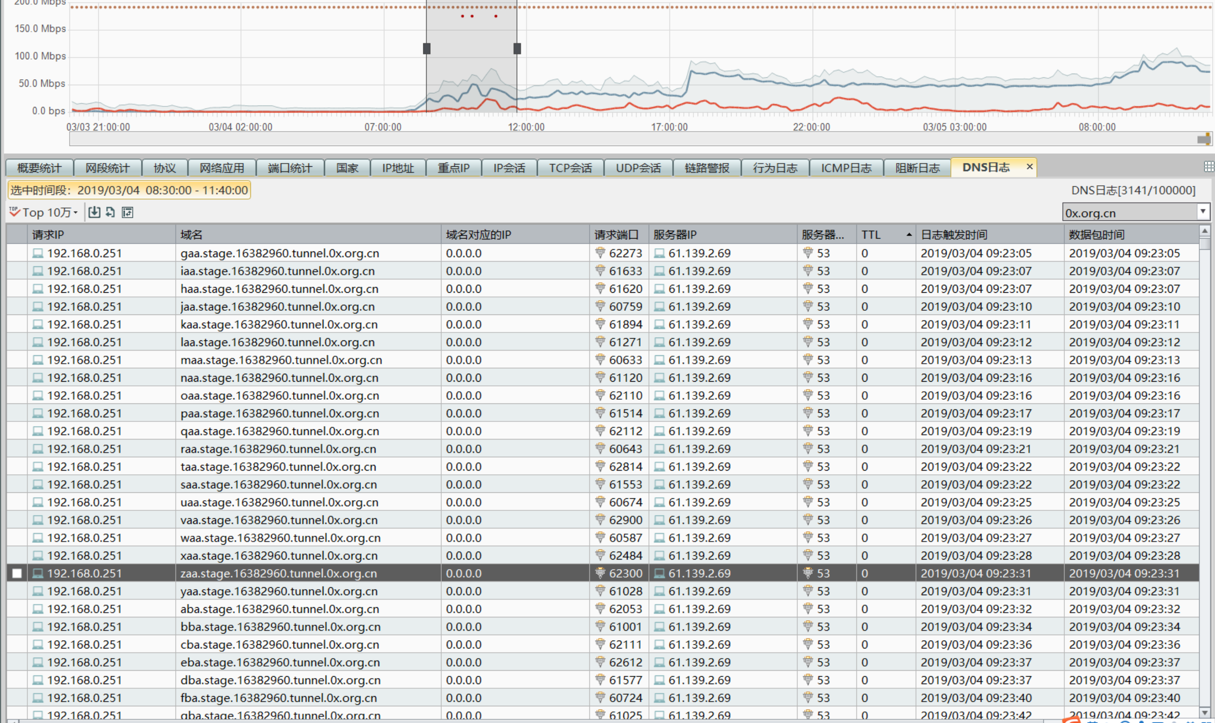
Task: Open the TCP会话 tab
Action: (x=571, y=168)
